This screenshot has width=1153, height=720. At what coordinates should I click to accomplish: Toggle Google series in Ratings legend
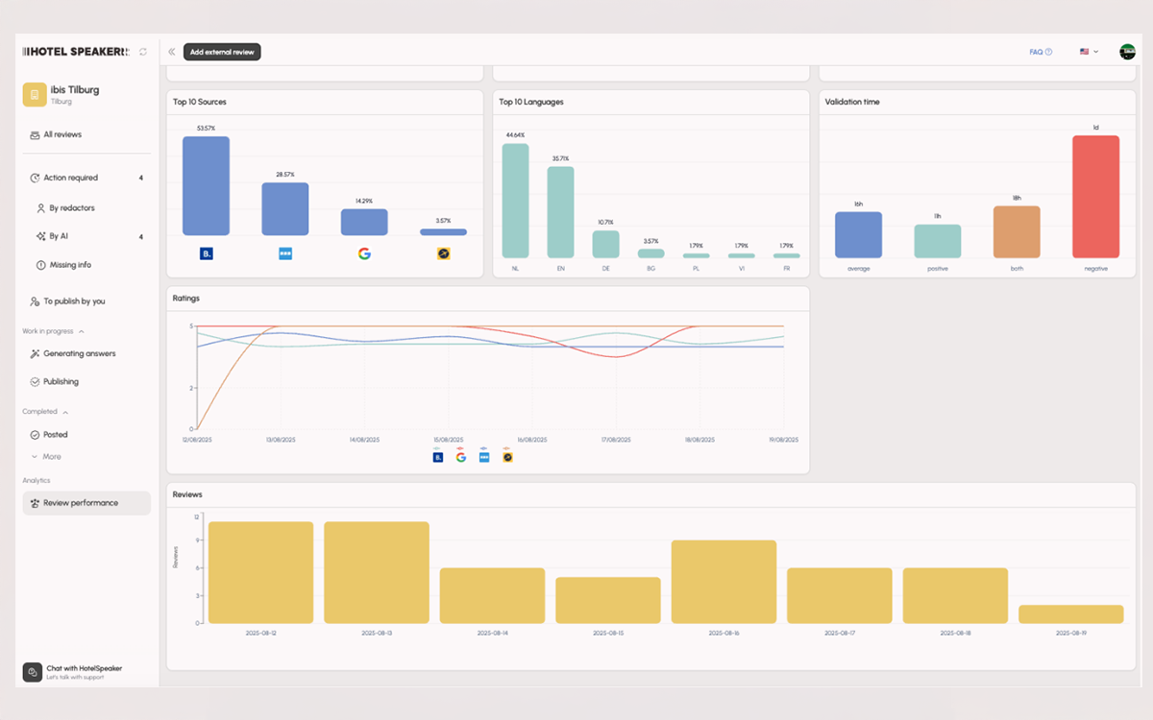tap(461, 457)
